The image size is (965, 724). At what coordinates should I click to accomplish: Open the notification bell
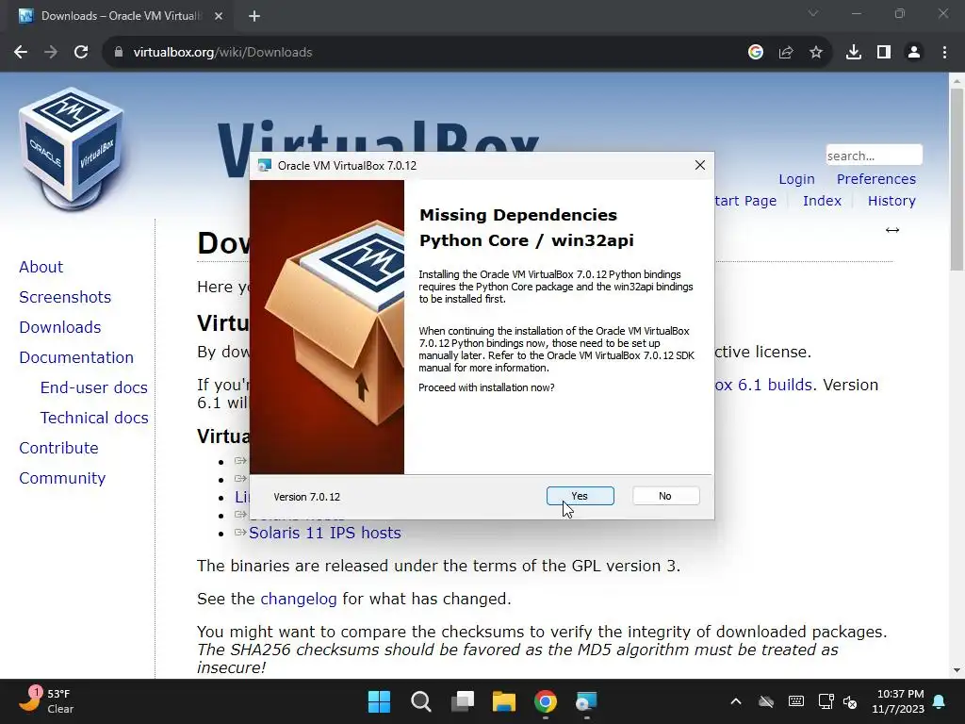coord(940,701)
